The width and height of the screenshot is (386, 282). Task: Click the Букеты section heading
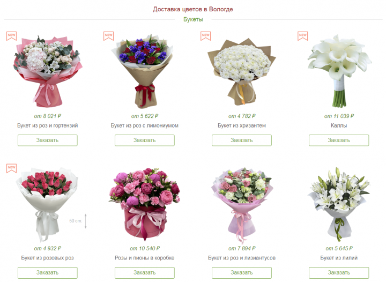pyautogui.click(x=193, y=19)
